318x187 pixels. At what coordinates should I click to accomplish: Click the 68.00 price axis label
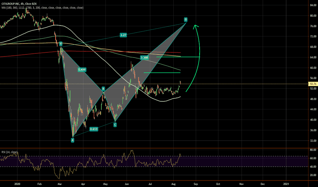[x=313, y=47]
